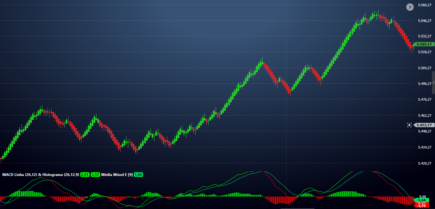This screenshot has width=435, height=209.
Task: Click the 5.490,27 price axis label
Action: point(424,84)
